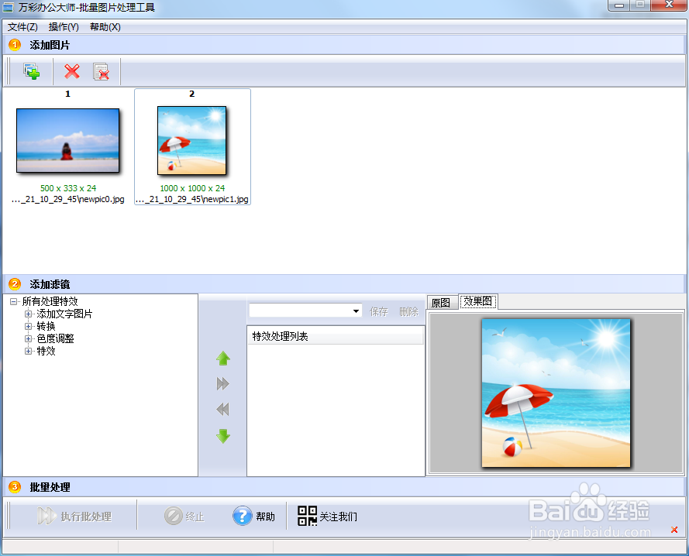
Task: Expand the 转换 tree node
Action: pos(28,326)
